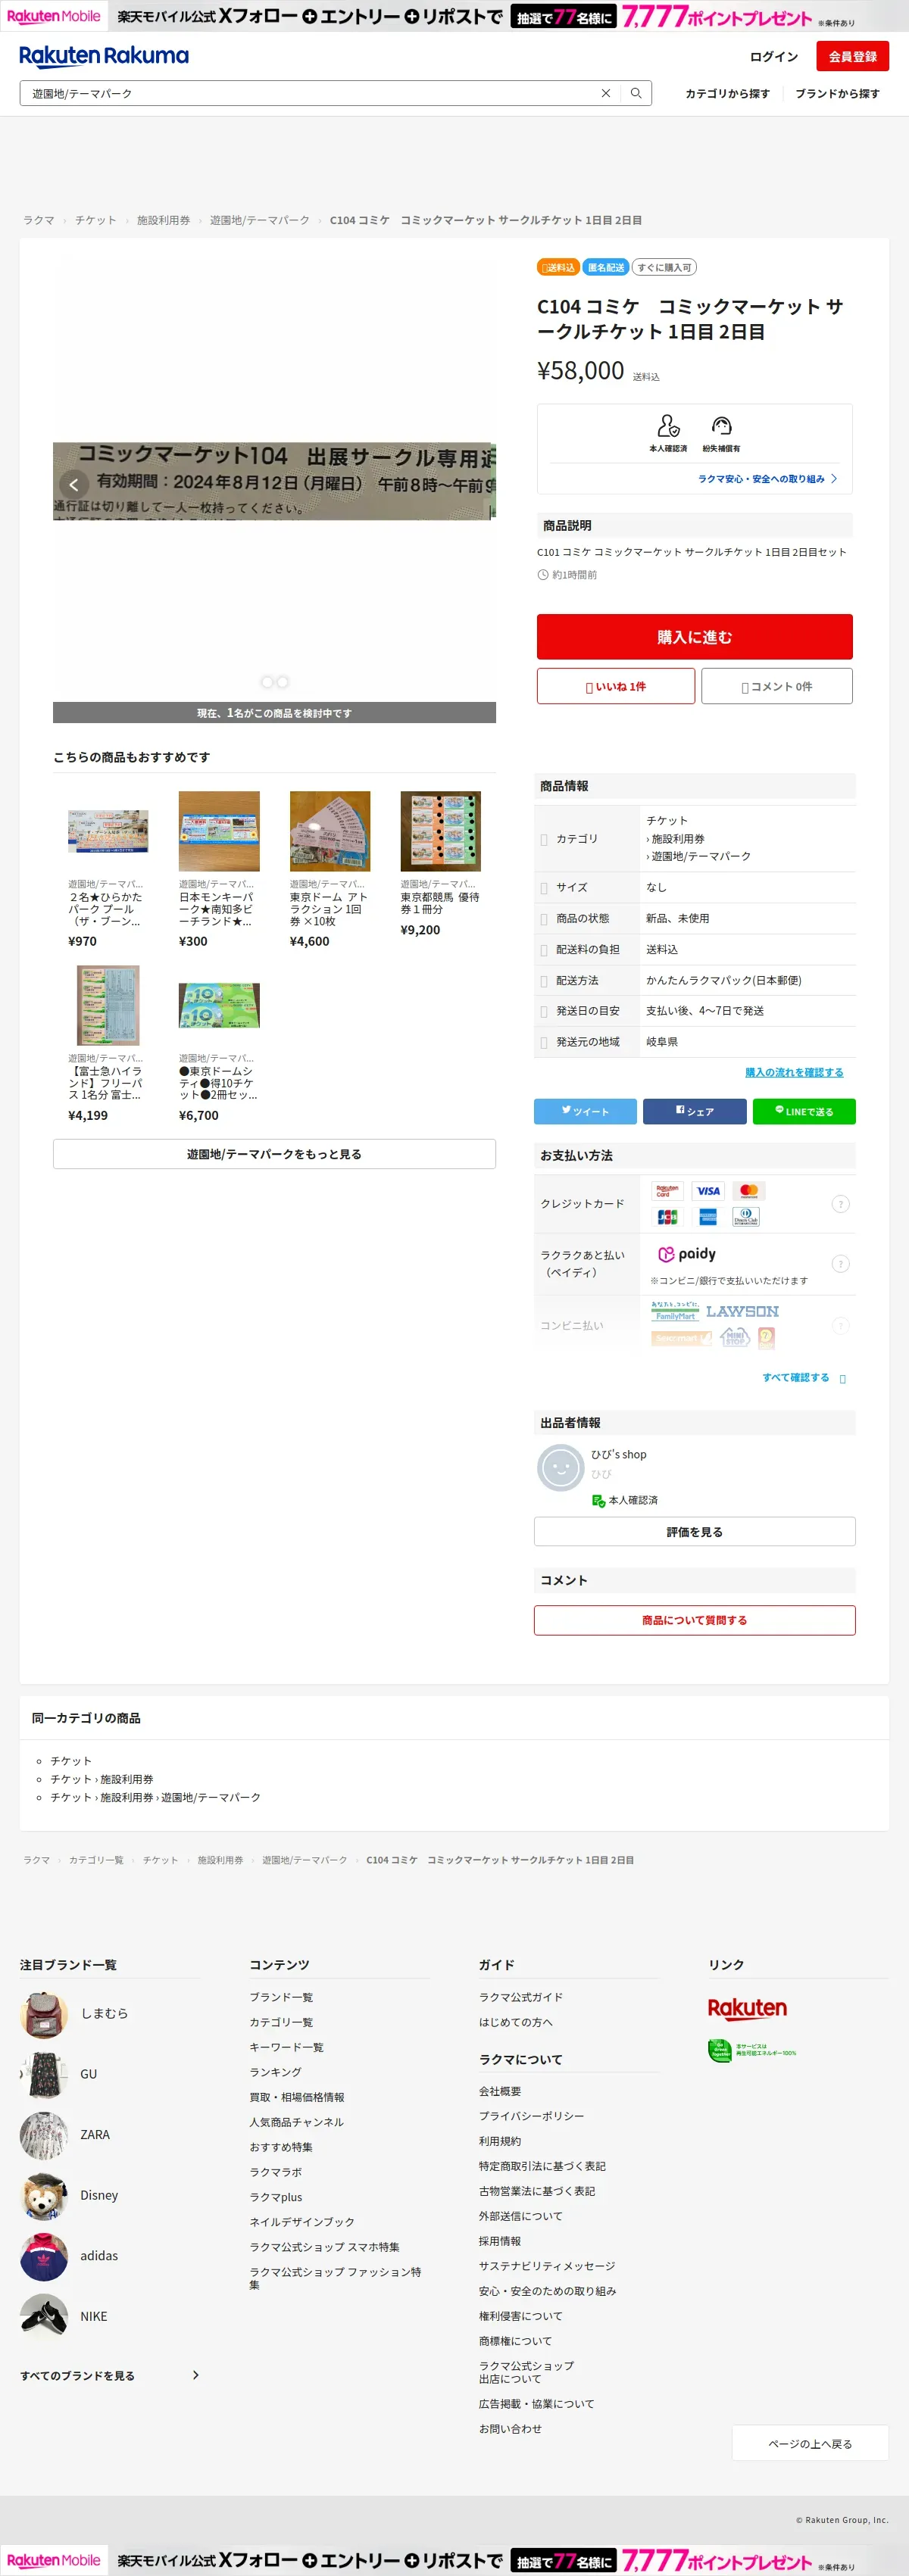Click 遊園地/テーマパーク in 商品情報 category
The image size is (909, 2576).
point(701,856)
